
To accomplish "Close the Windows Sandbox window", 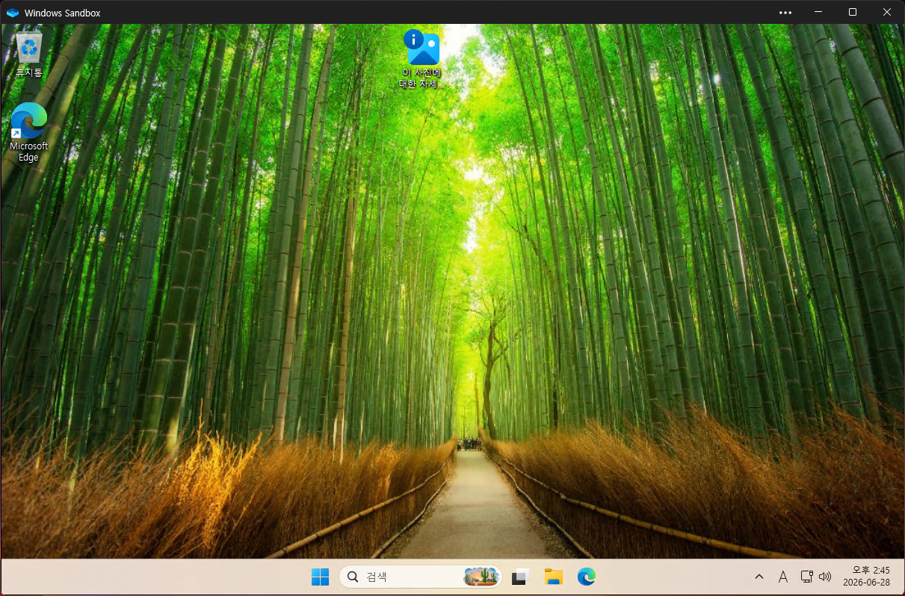I will [x=887, y=13].
